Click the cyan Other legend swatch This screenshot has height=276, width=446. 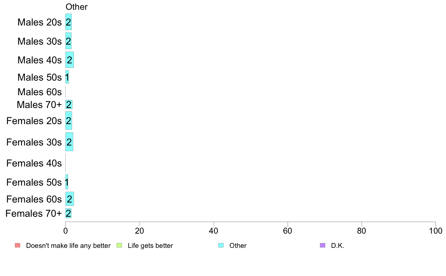[x=221, y=245]
